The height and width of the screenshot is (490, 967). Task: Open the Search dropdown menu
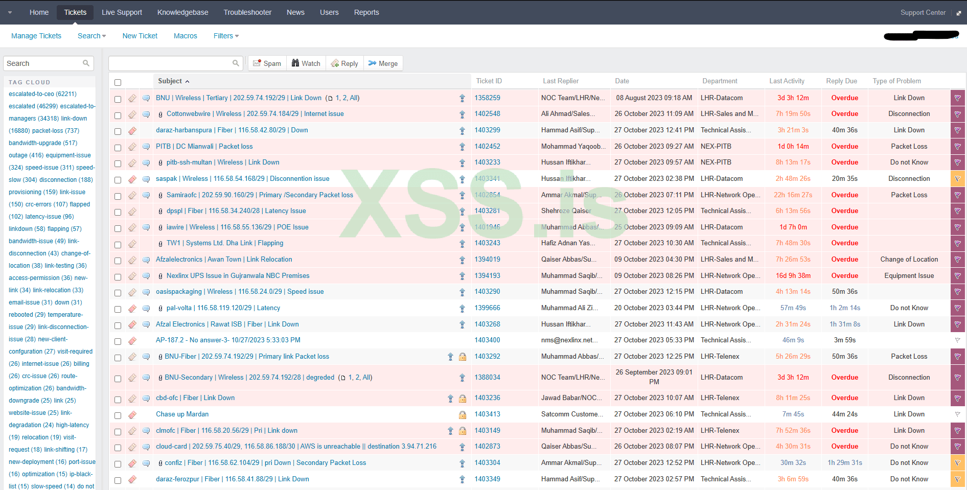click(91, 36)
